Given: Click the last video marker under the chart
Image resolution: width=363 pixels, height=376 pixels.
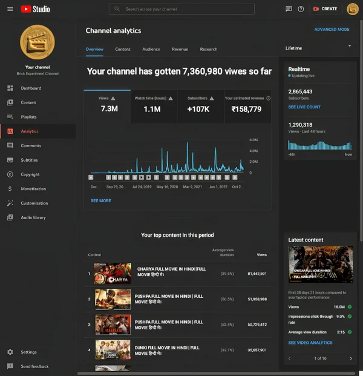Looking at the screenshot, I should 235,177.
